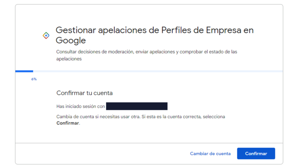Screen dimensions: 298x167
Task: Click the word selecciona in the instructions
Action: [x=214, y=117]
